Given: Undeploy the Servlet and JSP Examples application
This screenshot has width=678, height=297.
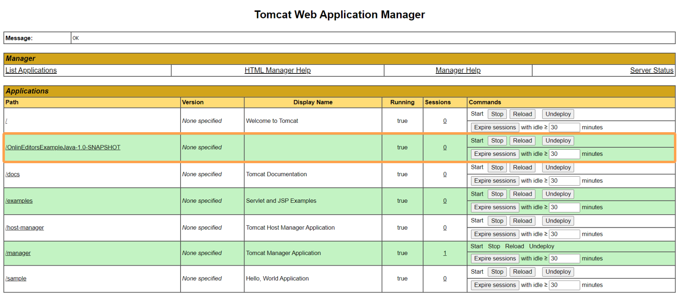Looking at the screenshot, I should pyautogui.click(x=558, y=194).
